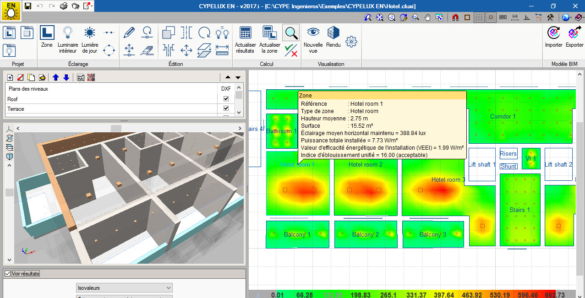The height and width of the screenshot is (298, 585).
Task: Click the green check and red cross icon
Action: (291, 50)
